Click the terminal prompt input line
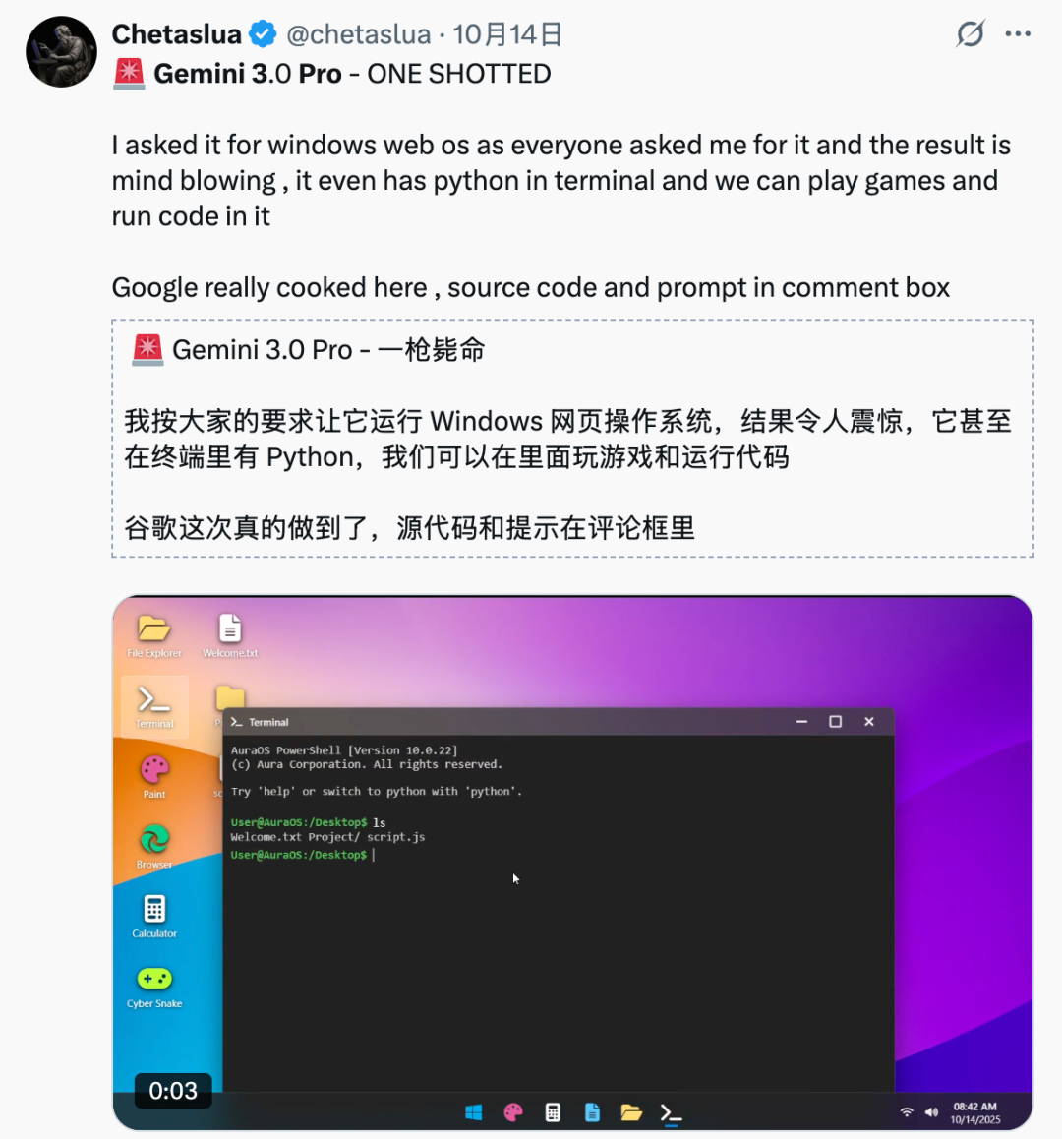1062x1139 pixels. click(x=558, y=855)
